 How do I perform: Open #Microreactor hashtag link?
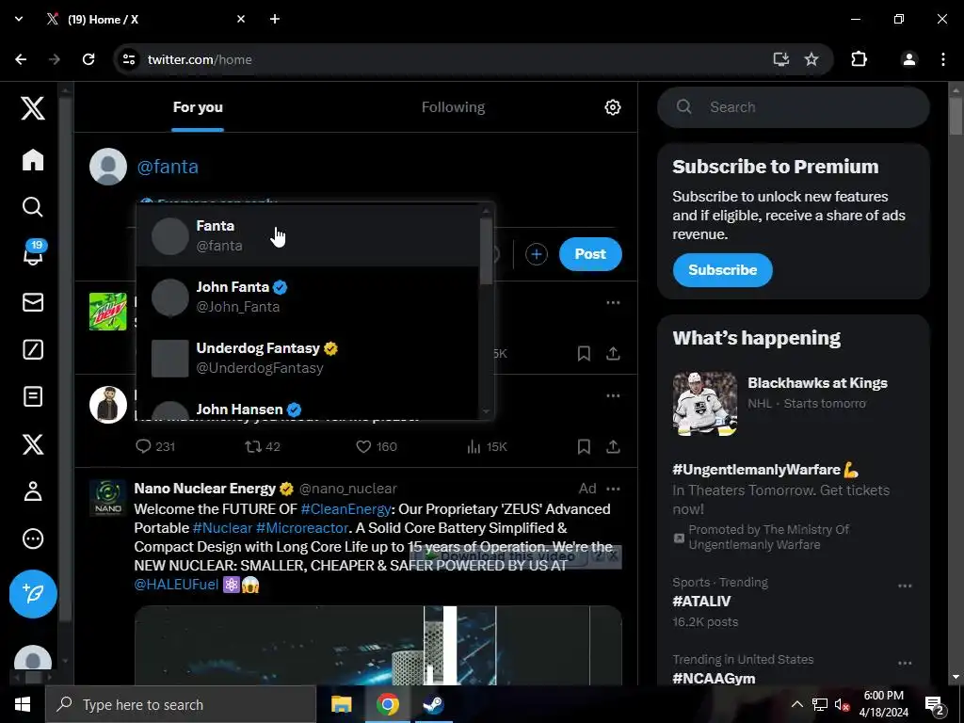pyautogui.click(x=302, y=528)
